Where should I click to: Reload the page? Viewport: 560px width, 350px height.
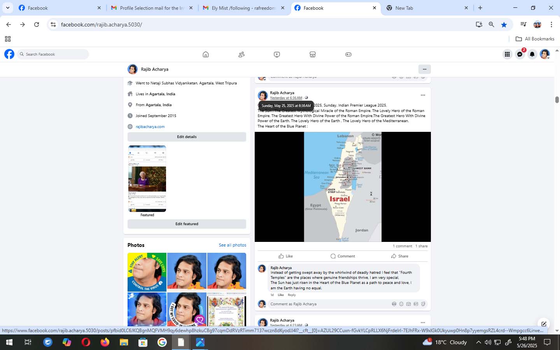37,24
